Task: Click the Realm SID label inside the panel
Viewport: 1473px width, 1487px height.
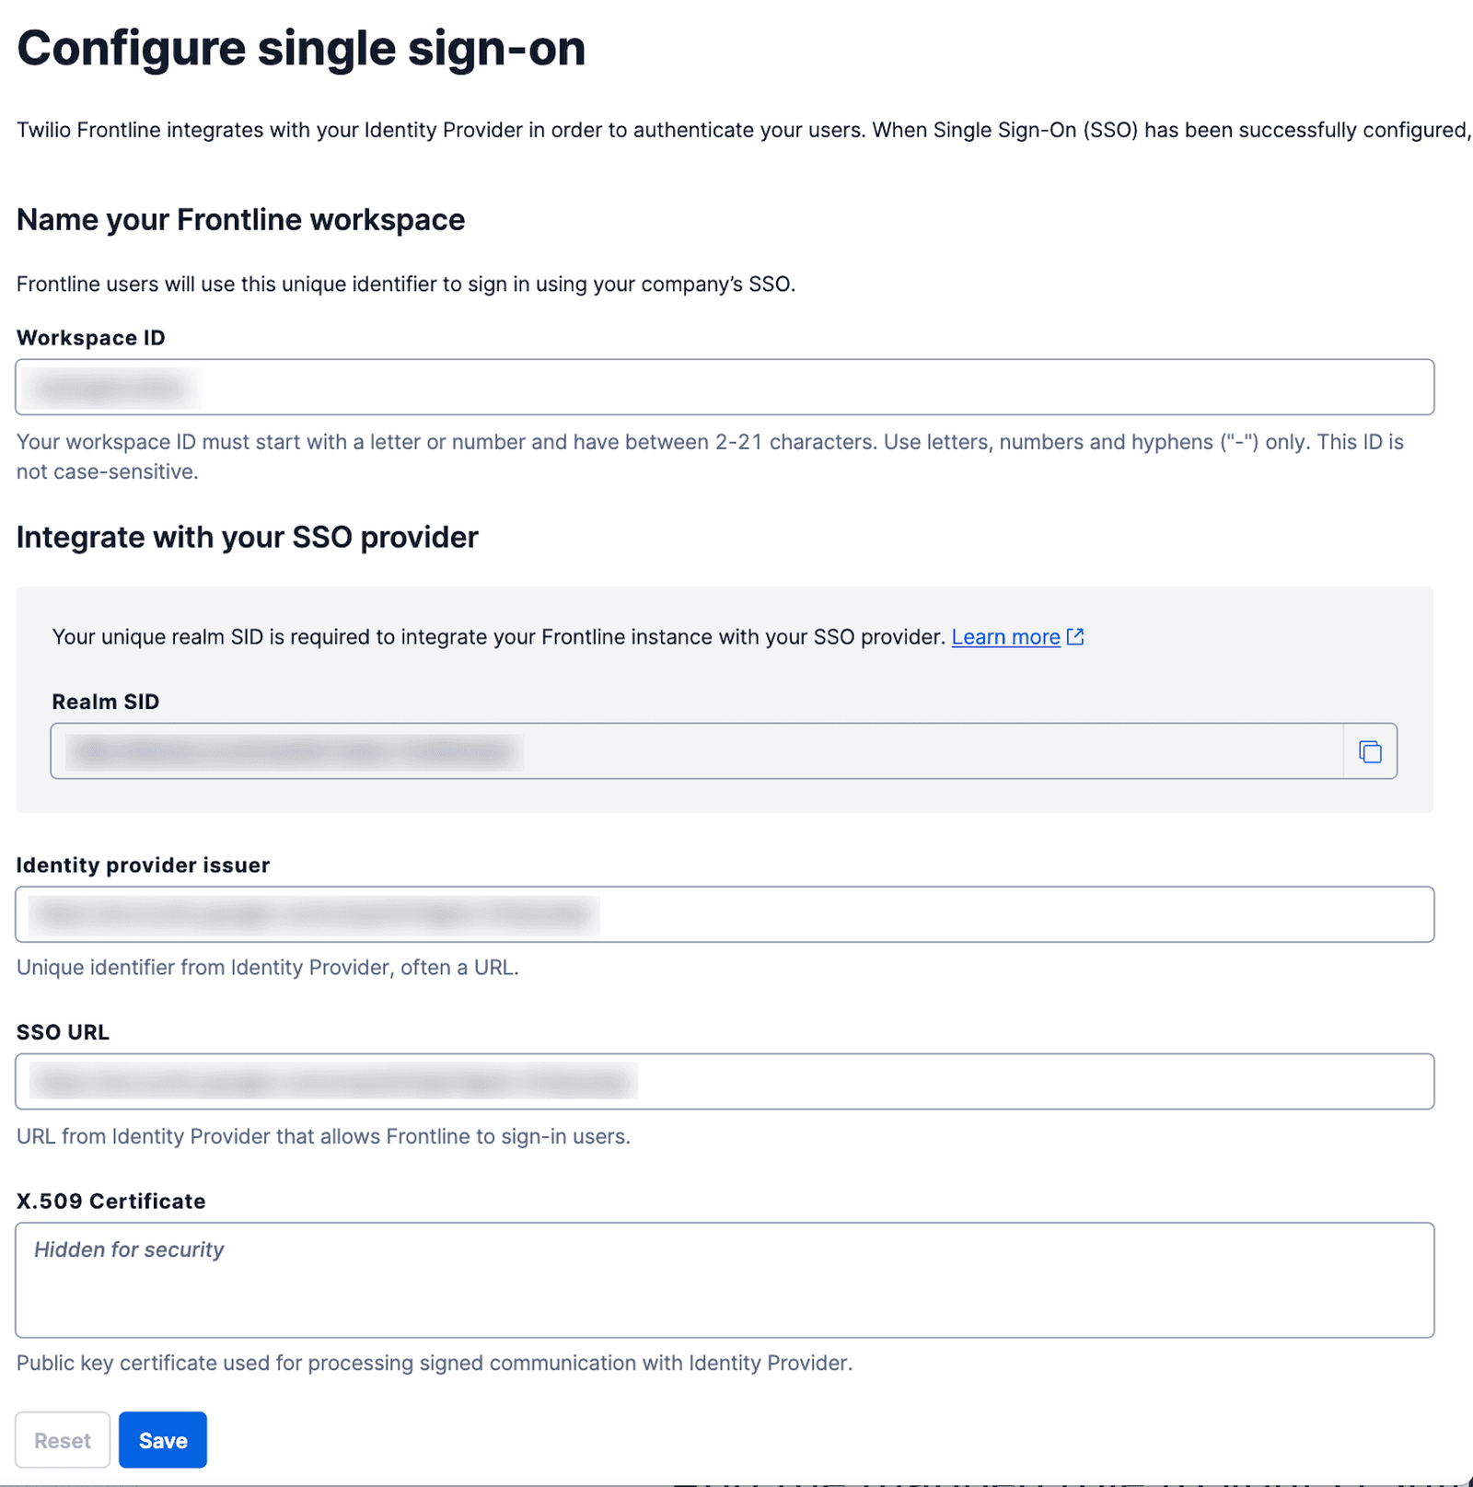Action: point(105,701)
